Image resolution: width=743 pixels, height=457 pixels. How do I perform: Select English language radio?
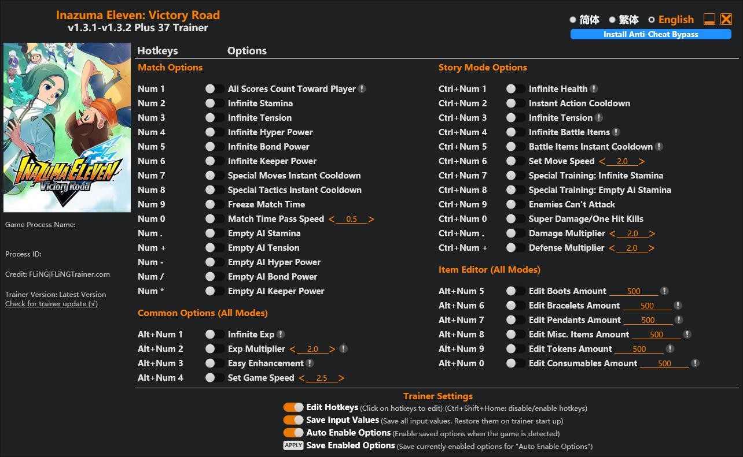[x=652, y=20]
